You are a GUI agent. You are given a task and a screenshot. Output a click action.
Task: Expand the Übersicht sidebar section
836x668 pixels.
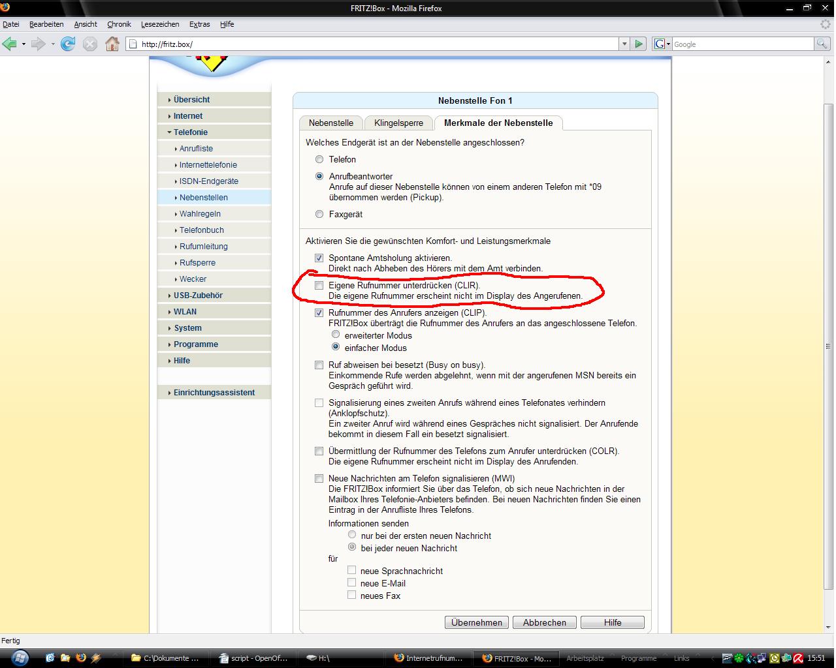[214, 100]
